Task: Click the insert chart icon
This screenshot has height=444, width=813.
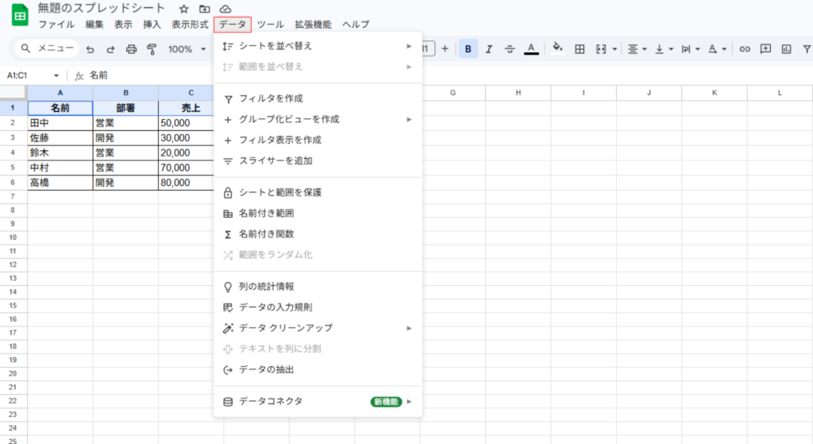Action: point(787,48)
